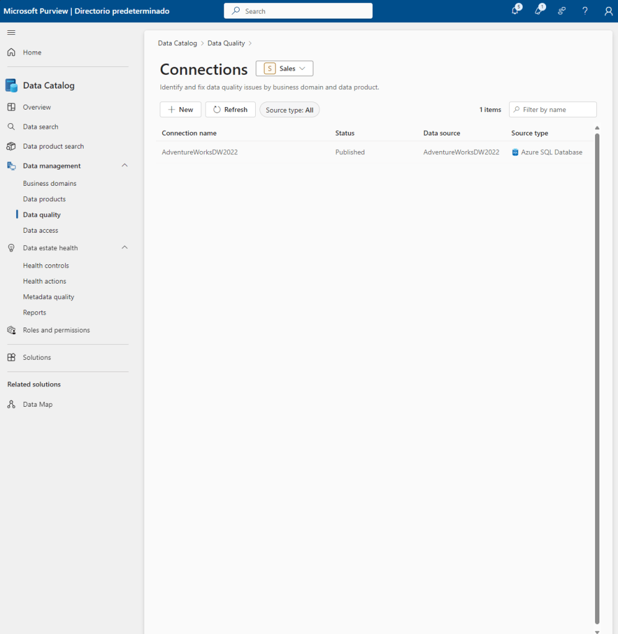Open the Data product search icon

point(11,146)
